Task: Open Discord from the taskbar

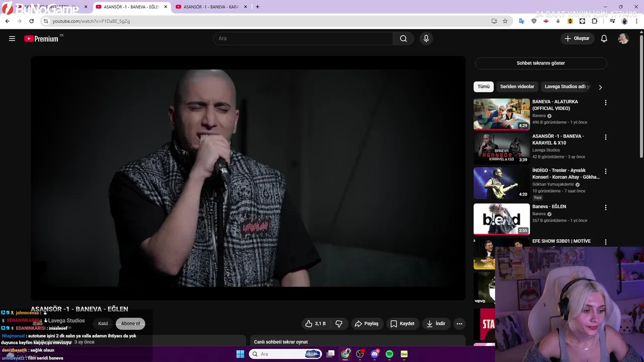Action: click(374, 354)
